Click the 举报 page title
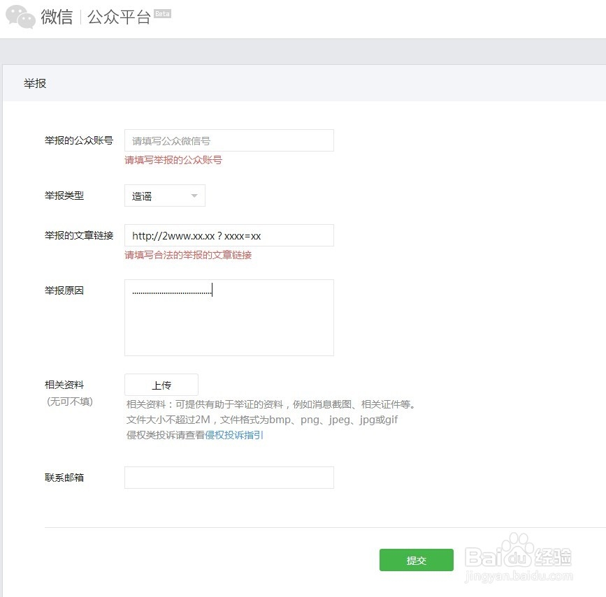 tap(34, 83)
